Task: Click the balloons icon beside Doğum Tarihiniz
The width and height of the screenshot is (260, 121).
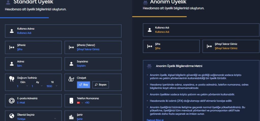Action: [12, 79]
